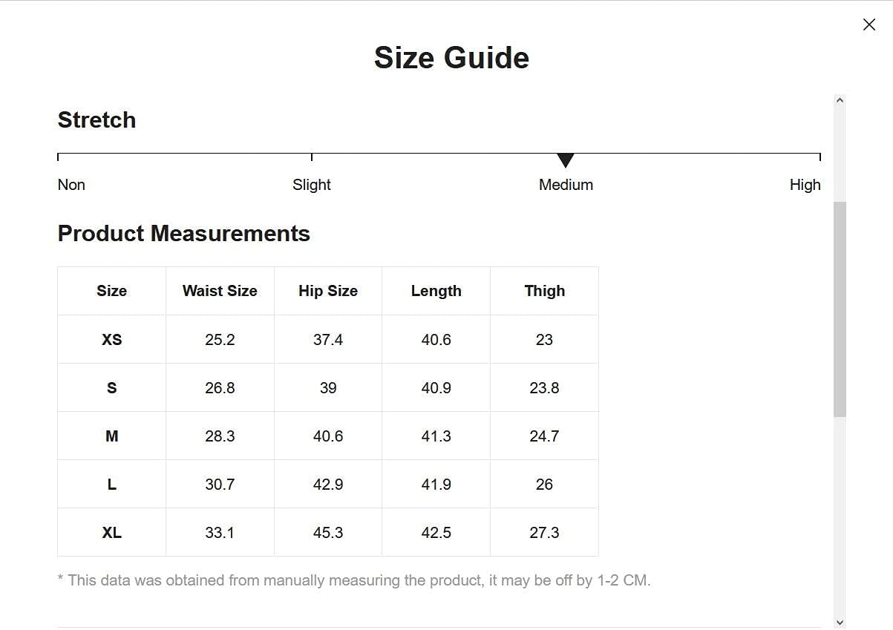
Task: Click the vertical scrollbar thumb
Action: pos(840,308)
